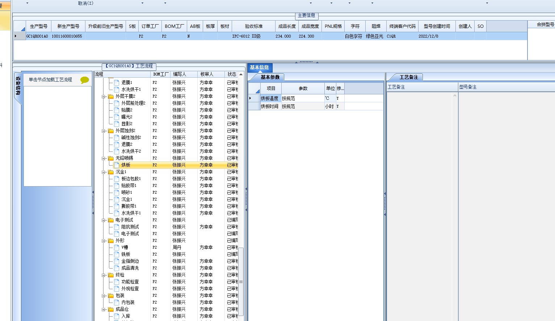Collapse the 包装 tree node
The width and height of the screenshot is (555, 321).
[104, 296]
